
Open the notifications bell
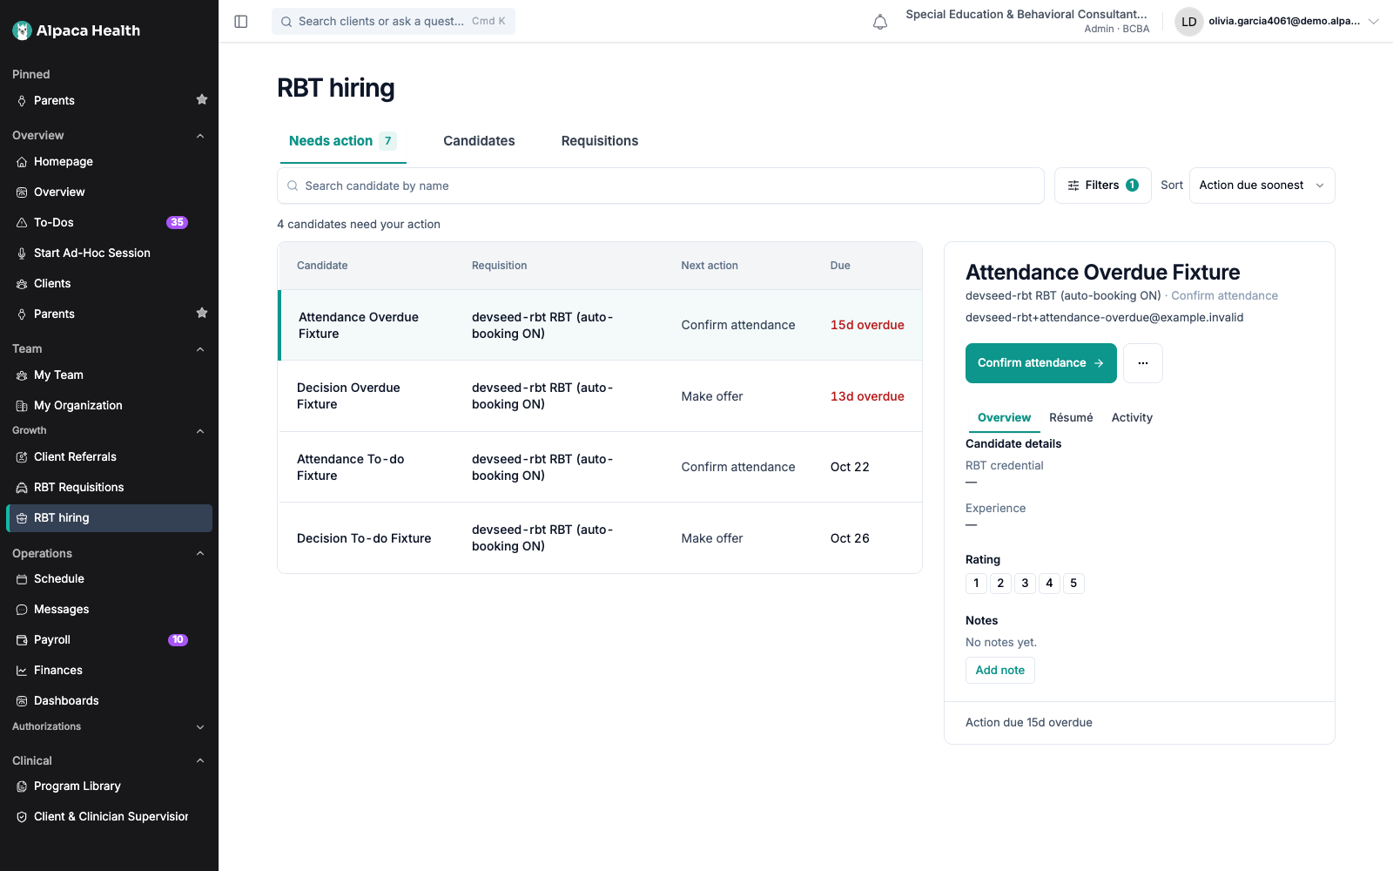pyautogui.click(x=880, y=22)
